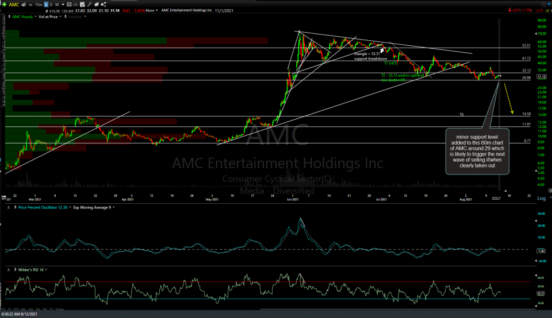Click the 11/1/2021 date label
Screen dimensions: 552x318
[224, 10]
